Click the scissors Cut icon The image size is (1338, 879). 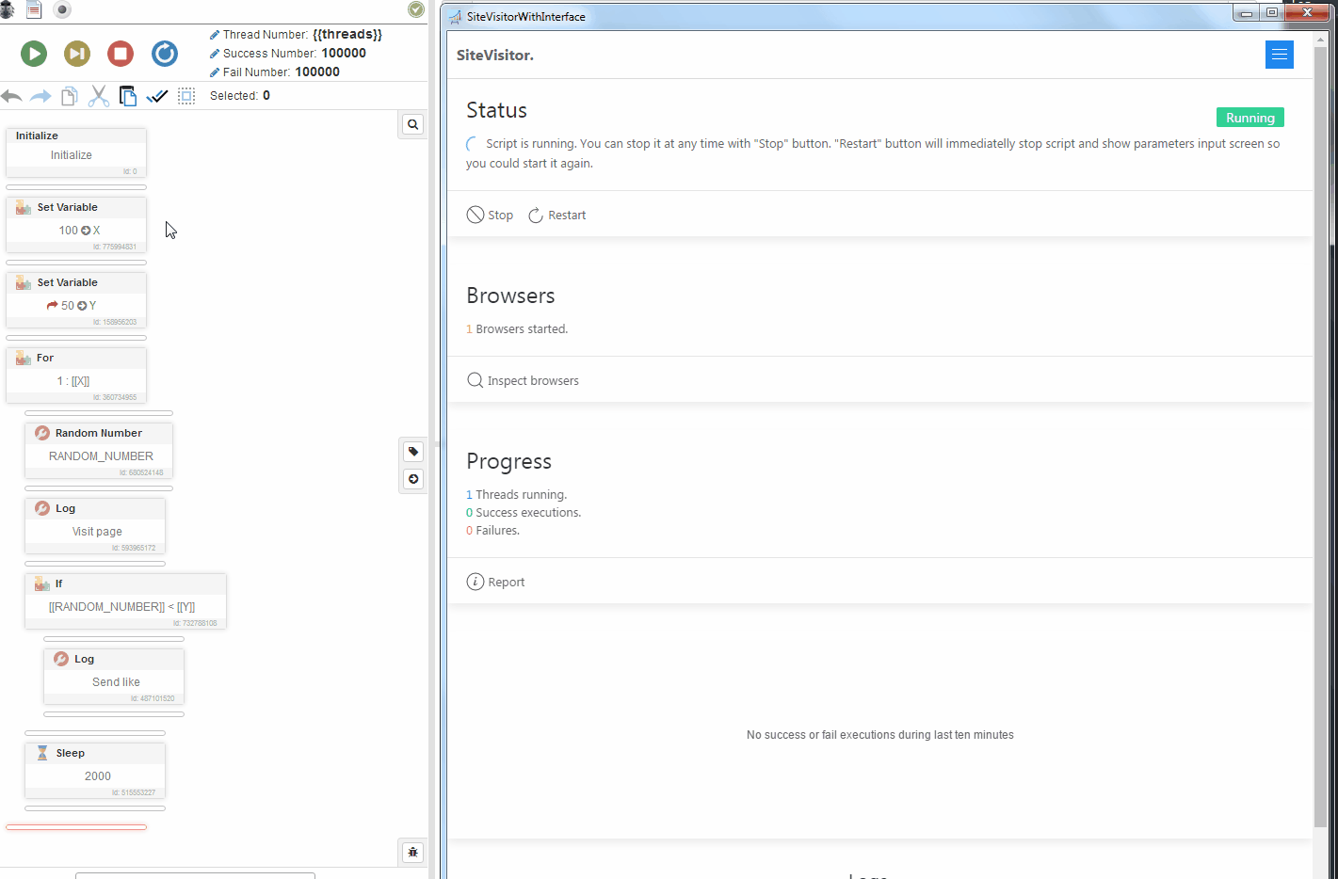(99, 96)
